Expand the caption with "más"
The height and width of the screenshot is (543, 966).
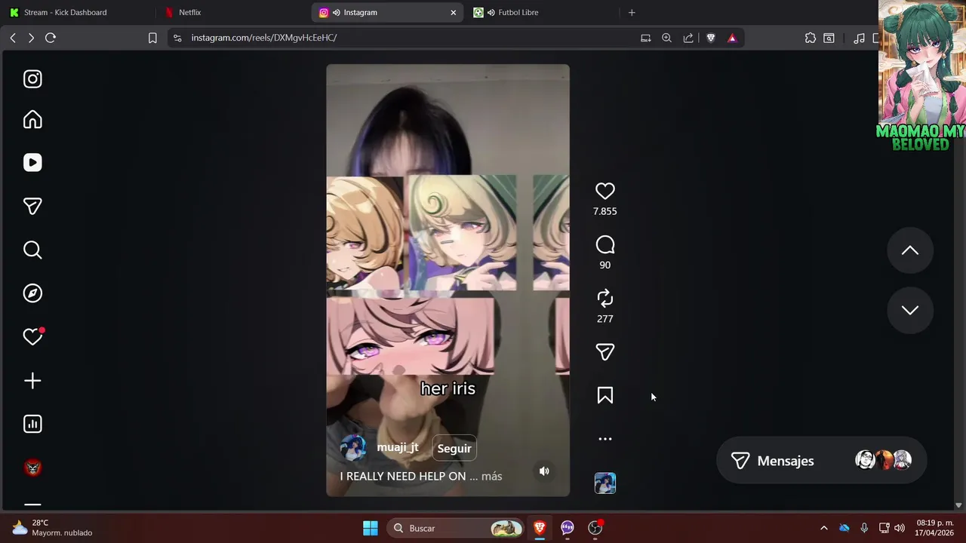point(491,476)
